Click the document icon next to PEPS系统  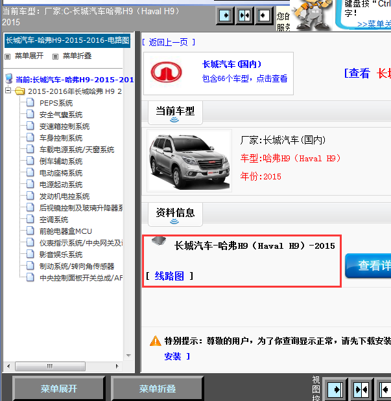pyautogui.click(x=30, y=102)
